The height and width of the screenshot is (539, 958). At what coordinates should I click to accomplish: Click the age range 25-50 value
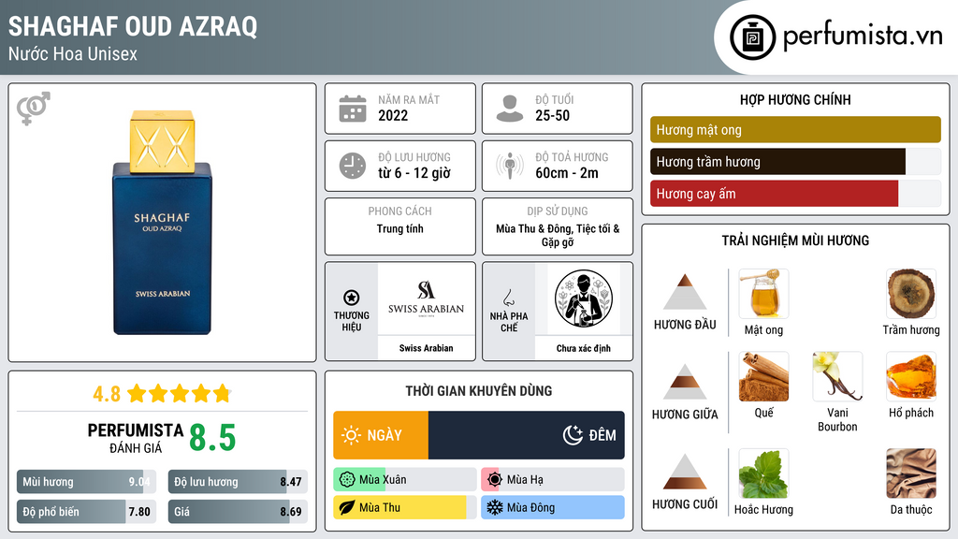(x=552, y=115)
